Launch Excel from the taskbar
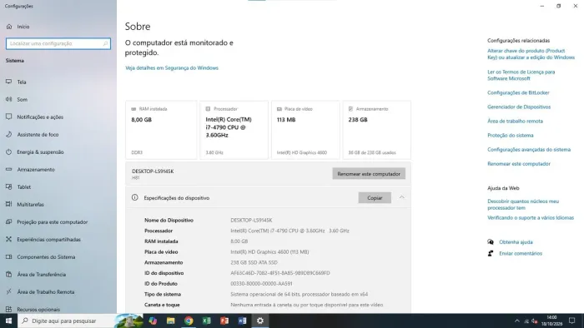Image resolution: width=584 pixels, height=328 pixels. 206,321
